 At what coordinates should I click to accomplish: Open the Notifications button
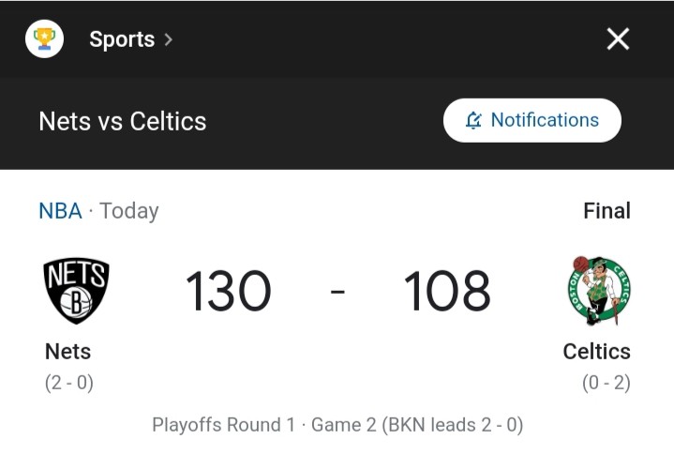532,120
